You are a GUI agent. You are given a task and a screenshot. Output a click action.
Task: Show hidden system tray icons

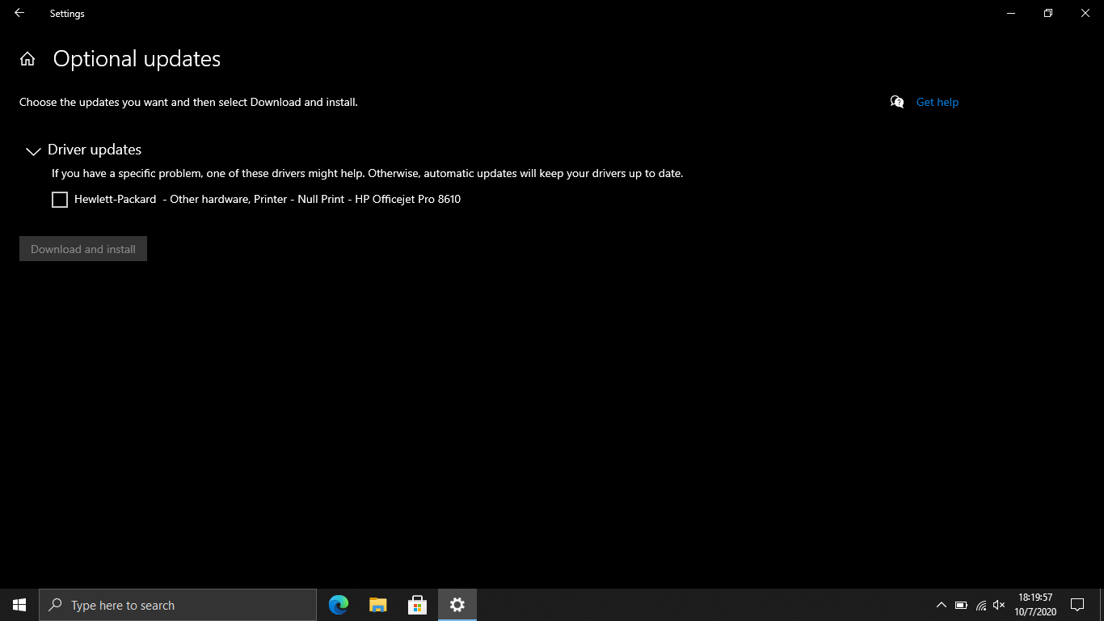(942, 605)
